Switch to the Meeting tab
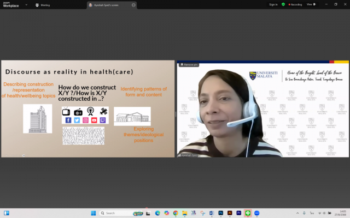 (45, 4)
